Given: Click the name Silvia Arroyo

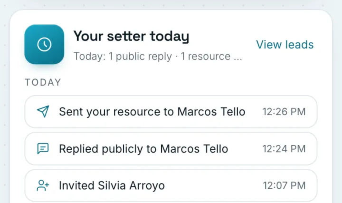Looking at the screenshot, I should 131,185.
